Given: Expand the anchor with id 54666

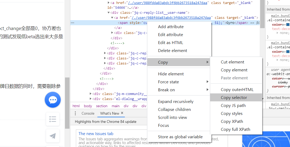Looking at the screenshot, I should click(109, 3).
